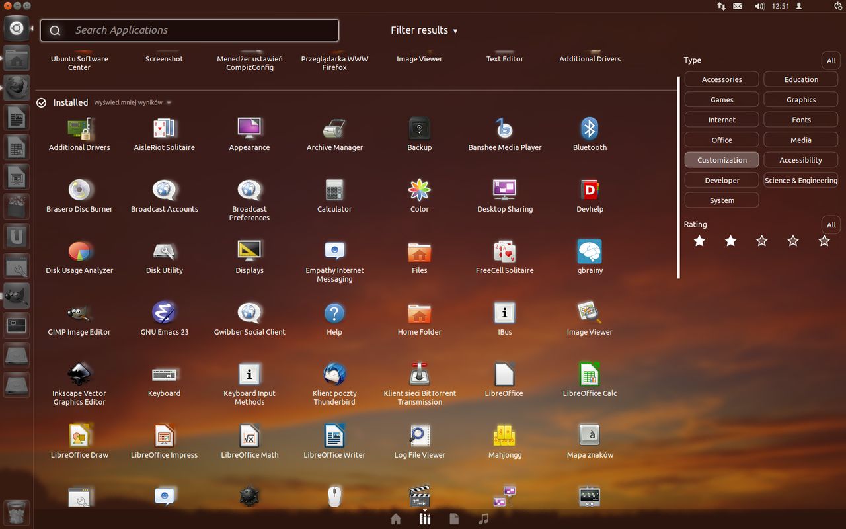Click the Ubuntu Dash home launcher button
Image resolution: width=846 pixels, height=529 pixels.
pyautogui.click(x=17, y=28)
